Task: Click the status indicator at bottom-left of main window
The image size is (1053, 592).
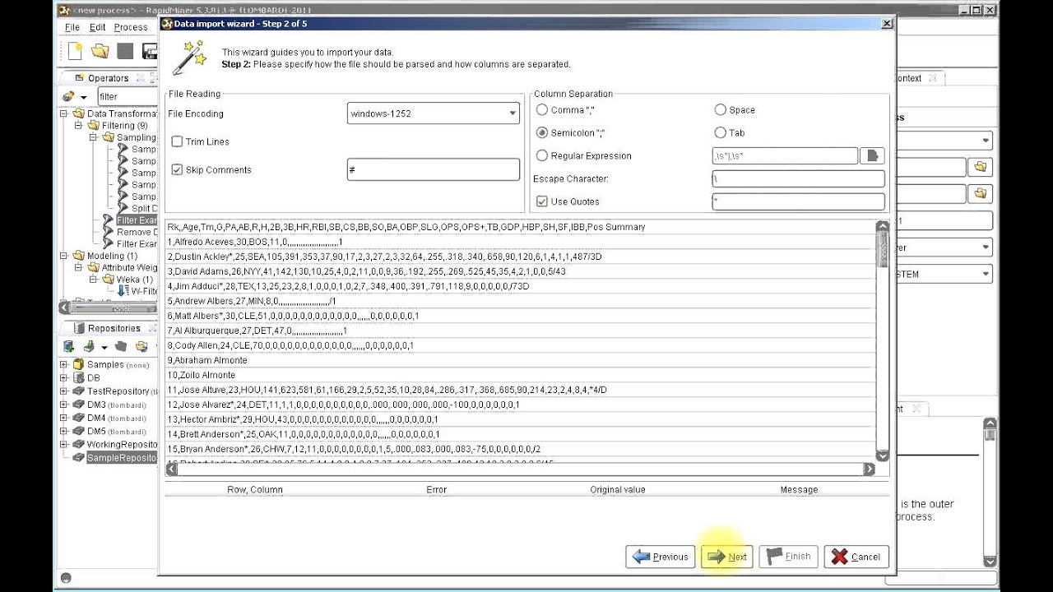Action: tap(66, 578)
